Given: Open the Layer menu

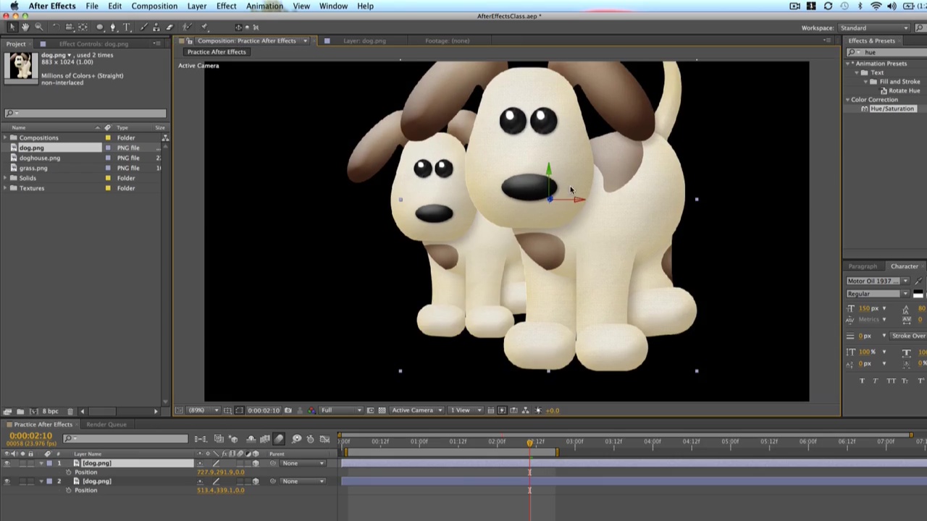Looking at the screenshot, I should point(197,6).
